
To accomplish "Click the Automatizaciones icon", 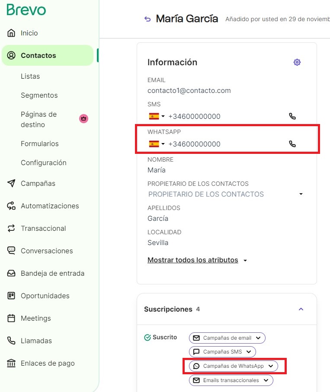I will coord(11,206).
